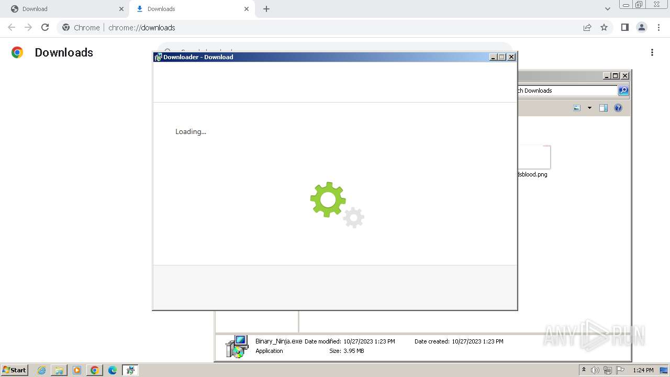Open Windows Media Player from taskbar

tap(77, 370)
